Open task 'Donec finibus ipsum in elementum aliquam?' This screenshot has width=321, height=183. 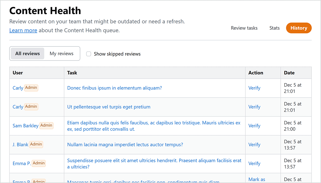pyautogui.click(x=114, y=88)
